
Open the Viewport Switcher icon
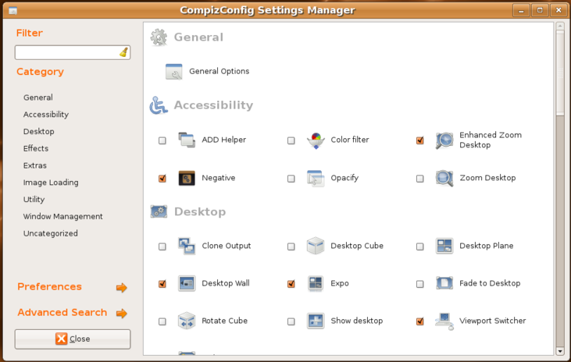pyautogui.click(x=444, y=321)
